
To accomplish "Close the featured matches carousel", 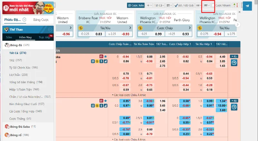I will pos(239,12).
